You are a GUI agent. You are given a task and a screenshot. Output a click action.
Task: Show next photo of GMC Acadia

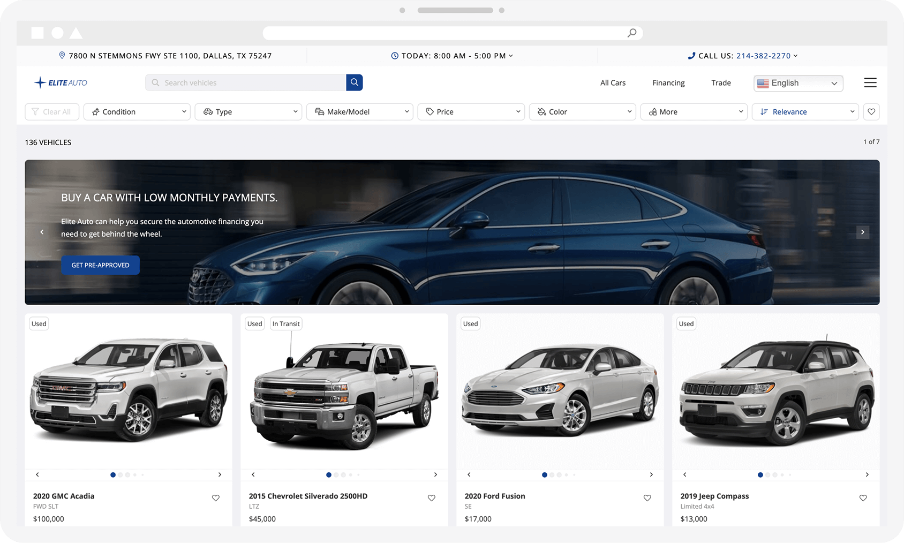point(220,474)
